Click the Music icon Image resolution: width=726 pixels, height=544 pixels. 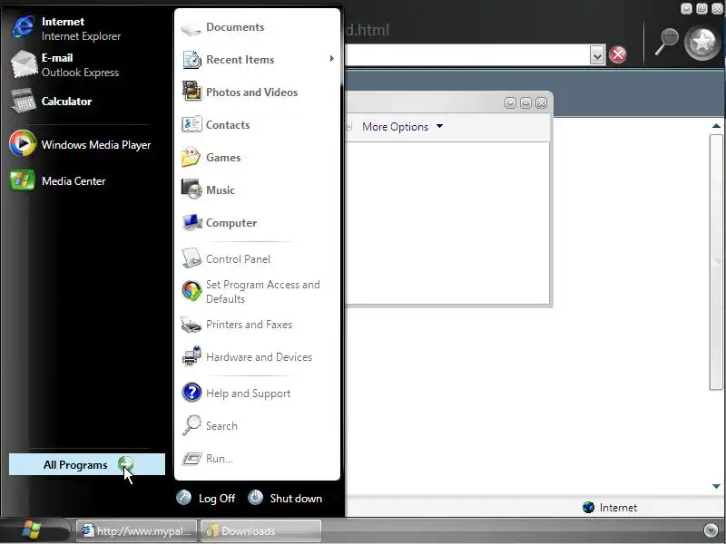click(191, 189)
